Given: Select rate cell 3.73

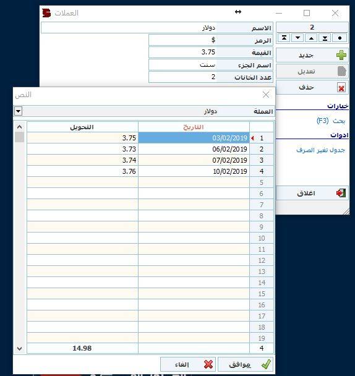Looking at the screenshot, I should point(82,149).
